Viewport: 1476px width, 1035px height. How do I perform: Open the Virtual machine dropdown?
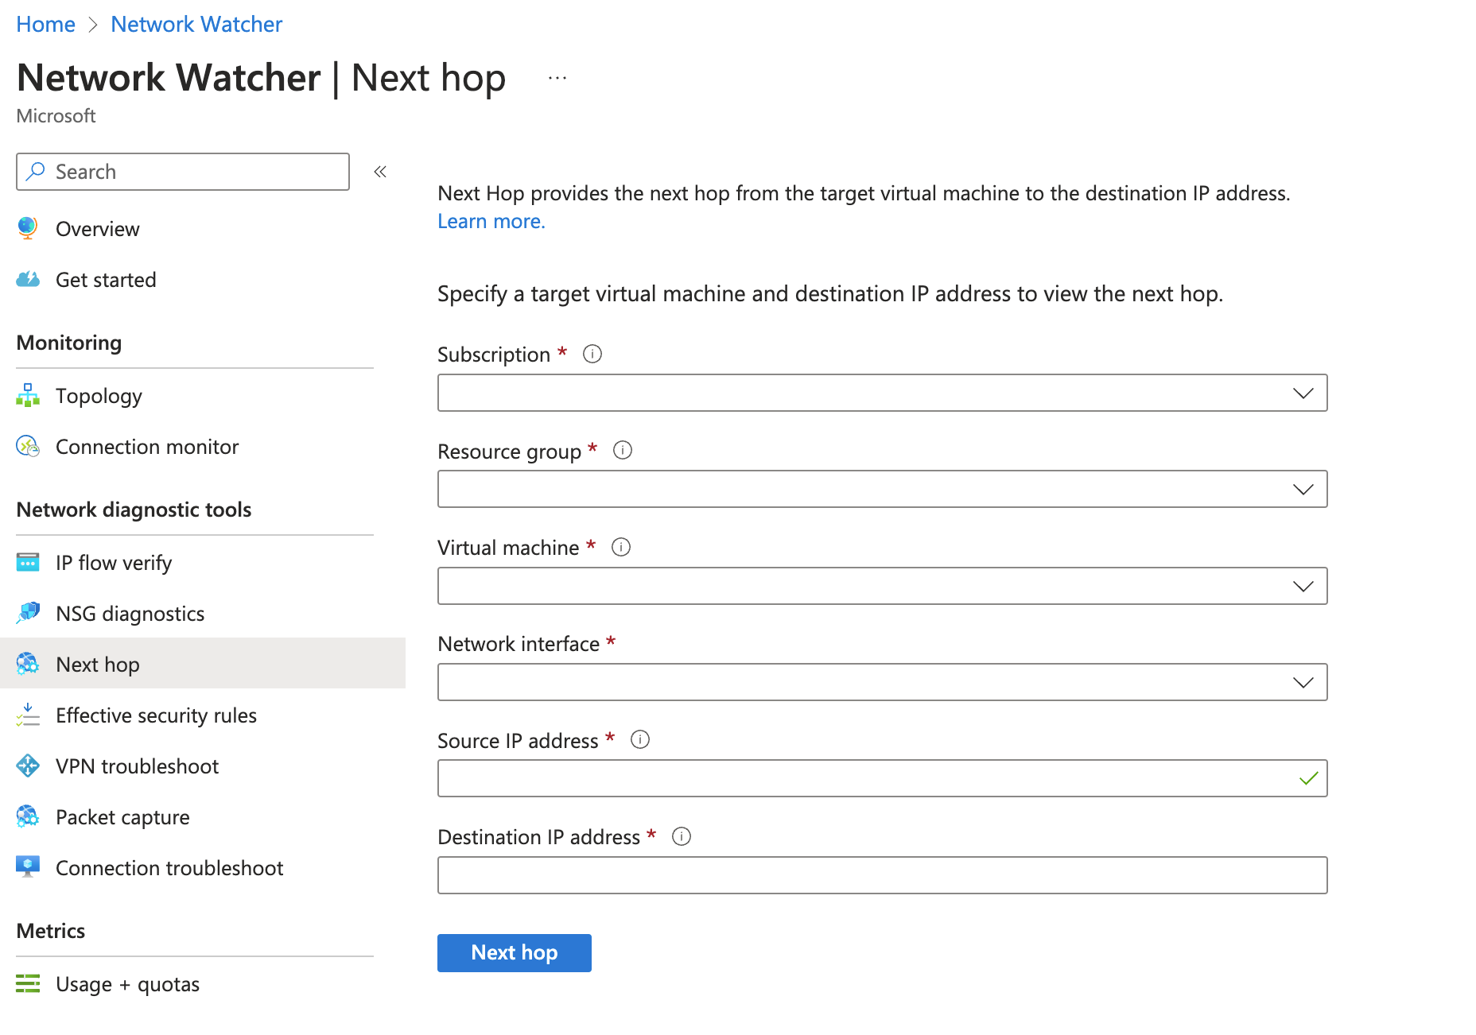pos(882,586)
